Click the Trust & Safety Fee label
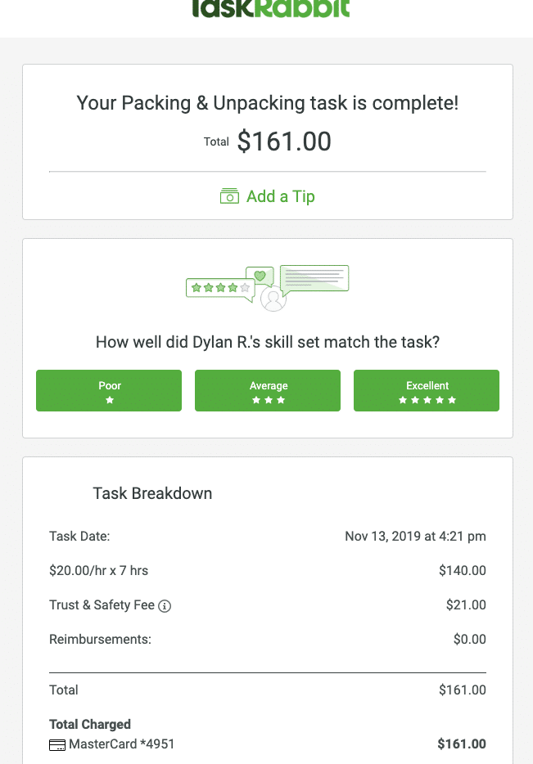Image resolution: width=533 pixels, height=764 pixels. pyautogui.click(x=102, y=605)
